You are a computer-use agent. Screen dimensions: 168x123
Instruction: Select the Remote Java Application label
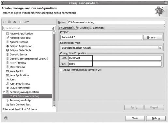tap(24, 92)
